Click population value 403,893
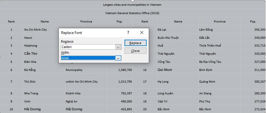 tap(126, 109)
